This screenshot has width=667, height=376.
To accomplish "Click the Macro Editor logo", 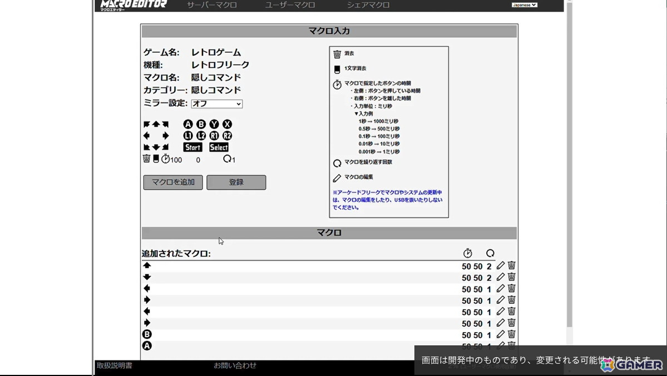I will [x=134, y=5].
